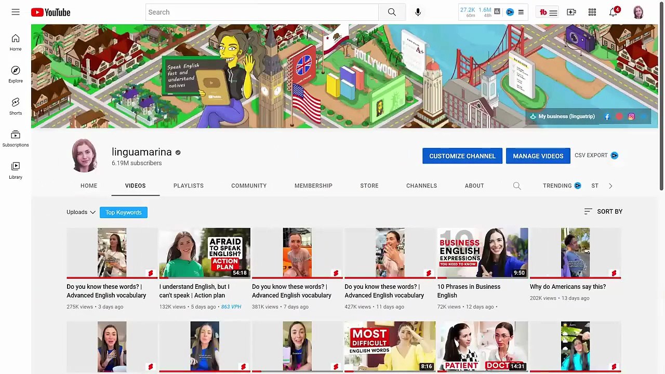Image resolution: width=665 pixels, height=374 pixels.
Task: Click the Customize Channel button
Action: 462,156
